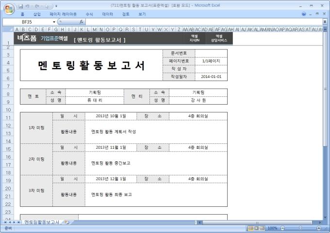This screenshot has height=233, width=330.
Task: Click the Redo icon in quick access toolbar
Action: (37, 6)
